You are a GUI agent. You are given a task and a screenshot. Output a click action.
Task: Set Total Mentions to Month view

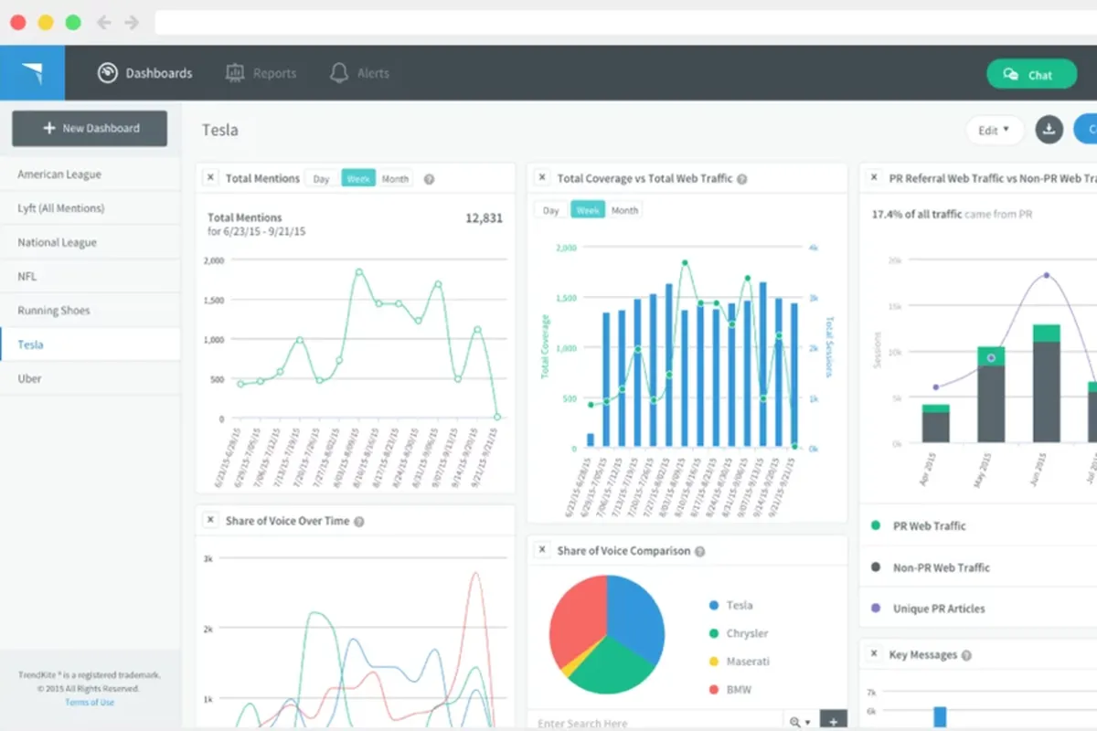pos(395,179)
